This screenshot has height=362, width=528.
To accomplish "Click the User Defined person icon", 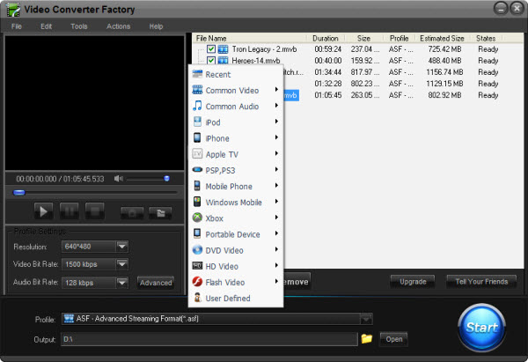I will point(197,298).
